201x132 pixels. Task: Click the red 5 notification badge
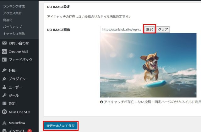point(30,131)
